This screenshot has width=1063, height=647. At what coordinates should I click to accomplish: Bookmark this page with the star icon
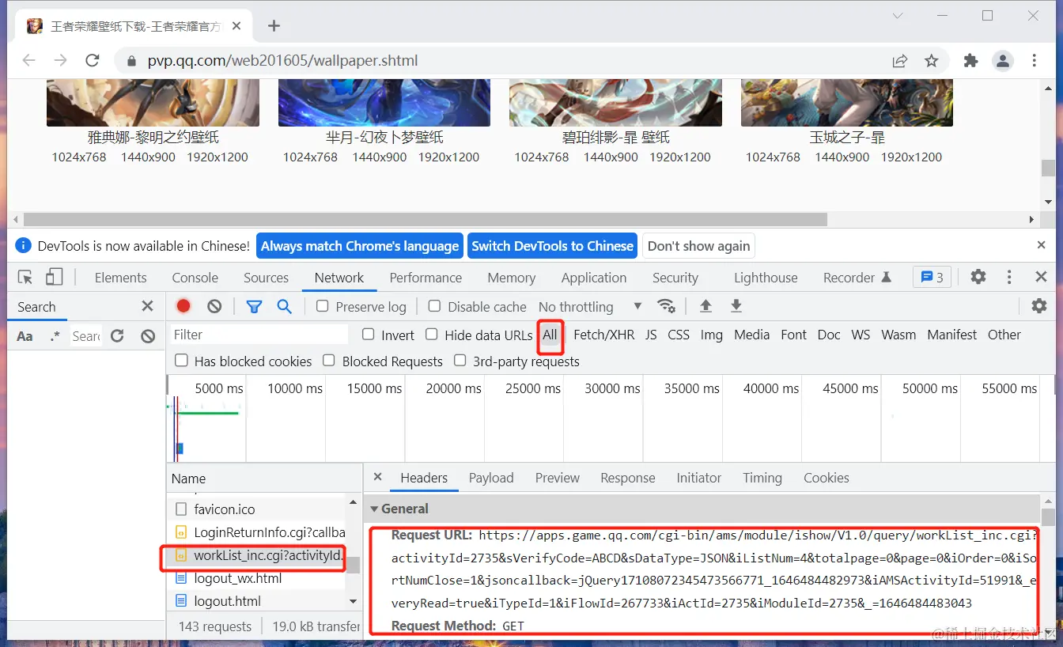click(x=932, y=61)
